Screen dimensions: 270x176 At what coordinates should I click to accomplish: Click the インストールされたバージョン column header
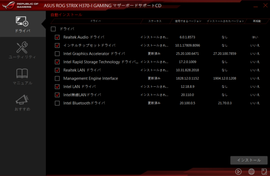point(225,21)
